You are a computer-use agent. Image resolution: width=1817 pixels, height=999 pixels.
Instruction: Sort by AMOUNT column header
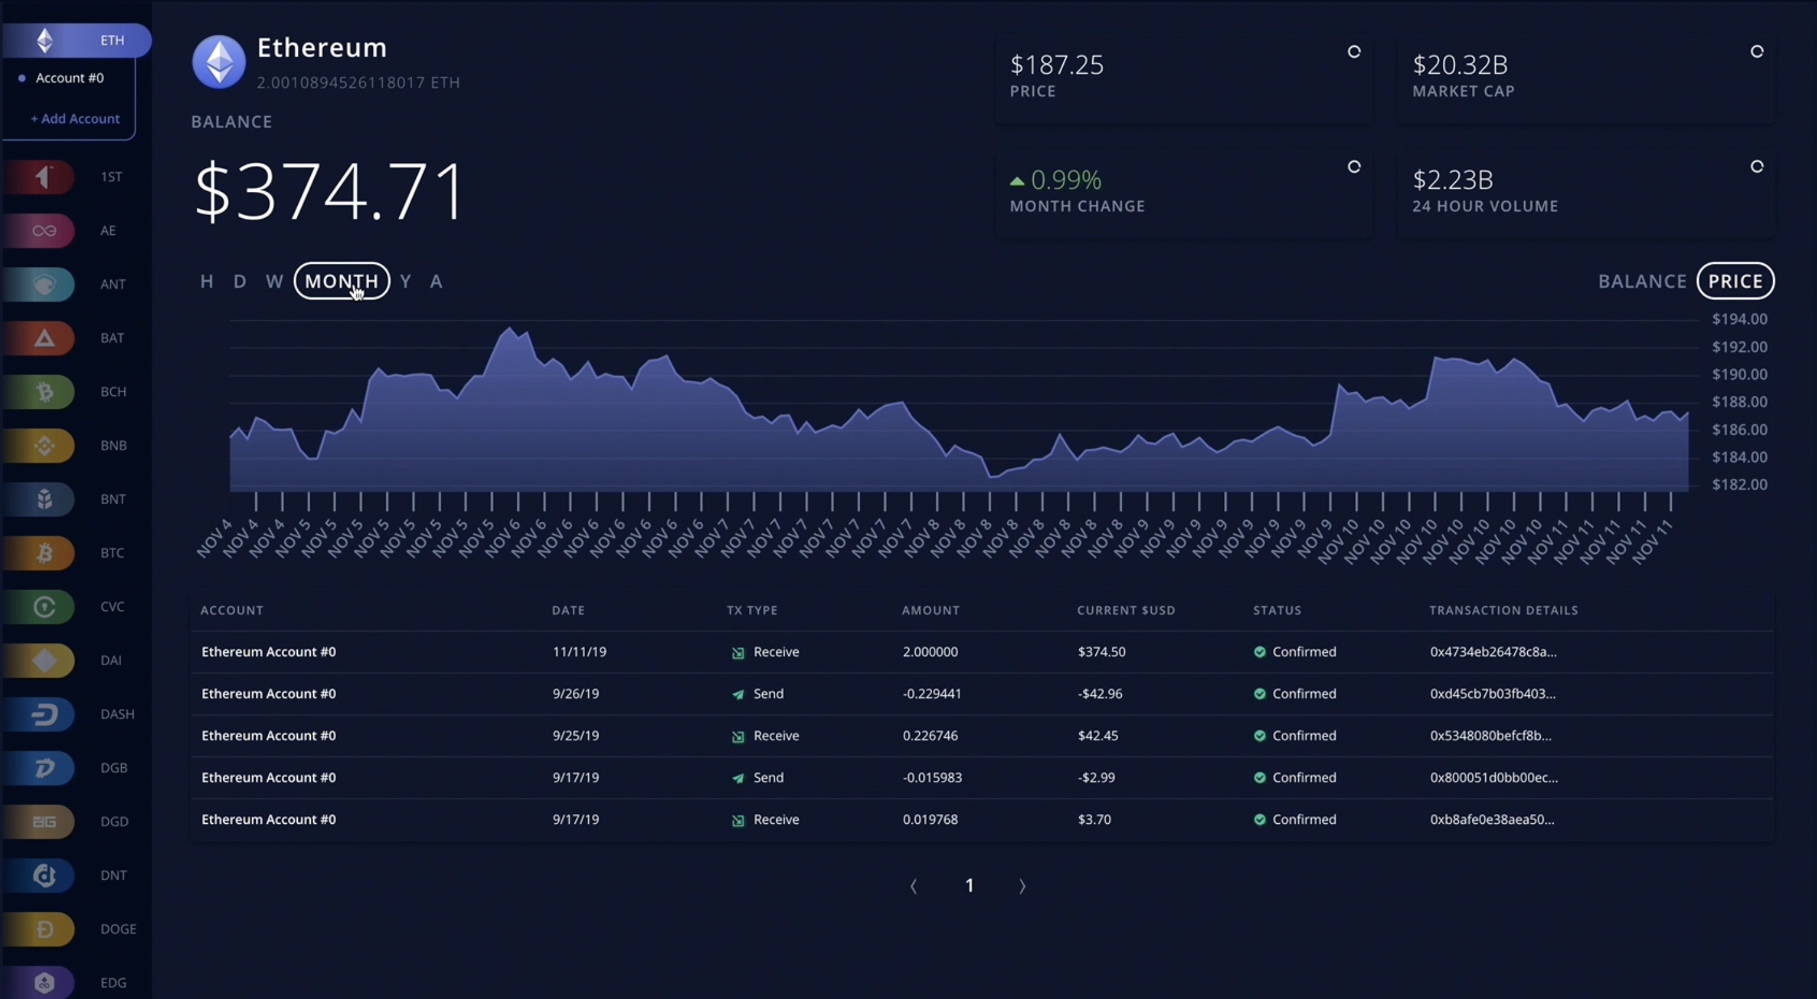point(930,610)
